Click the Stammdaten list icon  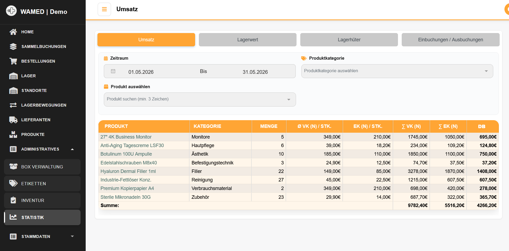(x=13, y=236)
